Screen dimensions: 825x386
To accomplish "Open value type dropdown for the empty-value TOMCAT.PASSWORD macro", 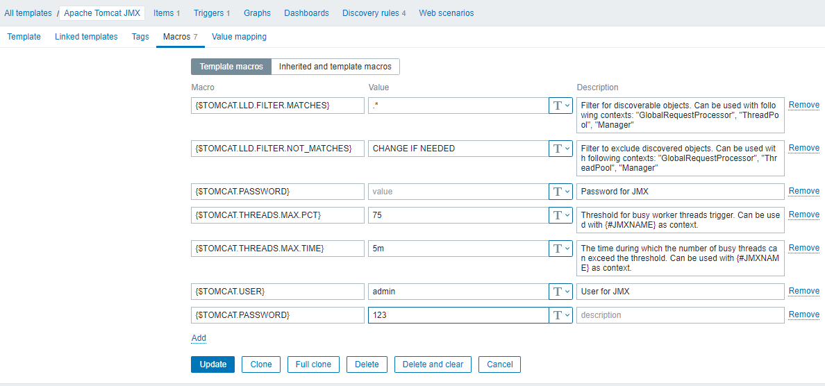I will 560,192.
